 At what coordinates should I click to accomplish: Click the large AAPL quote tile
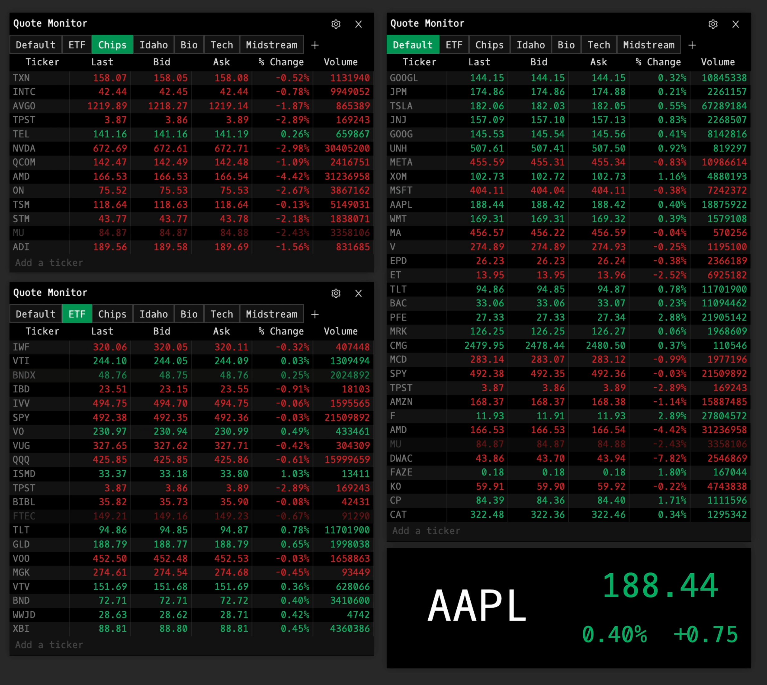pos(569,608)
